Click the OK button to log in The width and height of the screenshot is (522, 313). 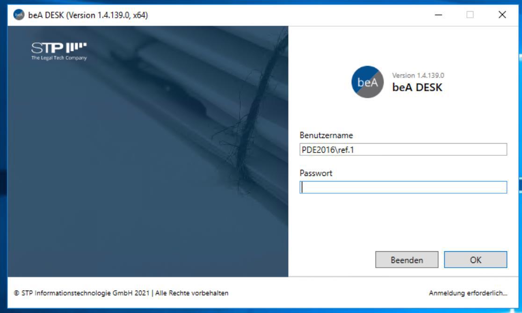(475, 260)
